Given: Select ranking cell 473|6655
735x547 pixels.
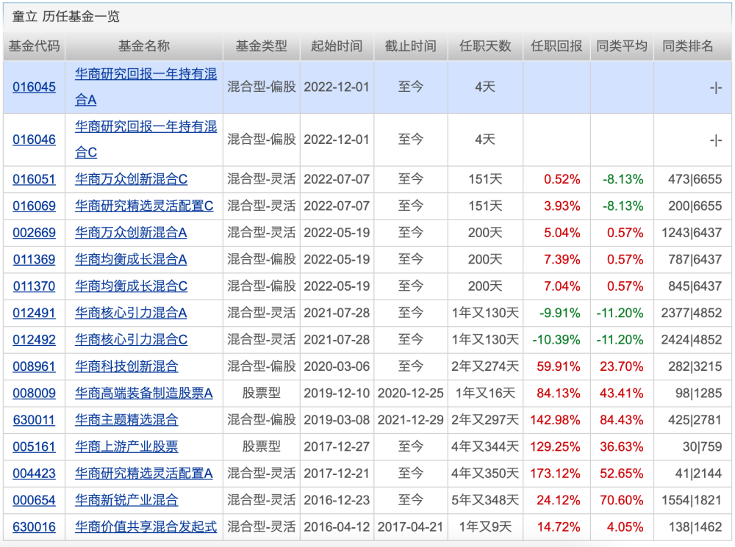Looking at the screenshot, I should tap(695, 179).
